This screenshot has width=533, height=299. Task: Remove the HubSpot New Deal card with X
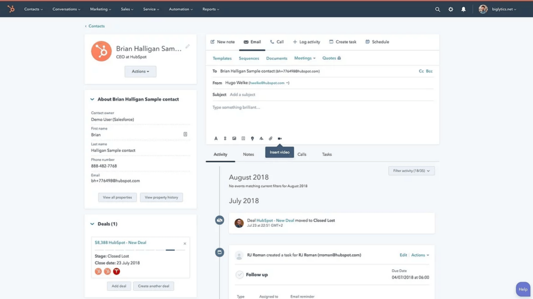point(185,244)
